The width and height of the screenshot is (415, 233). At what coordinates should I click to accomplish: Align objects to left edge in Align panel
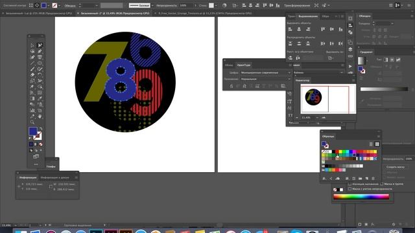coord(290,29)
